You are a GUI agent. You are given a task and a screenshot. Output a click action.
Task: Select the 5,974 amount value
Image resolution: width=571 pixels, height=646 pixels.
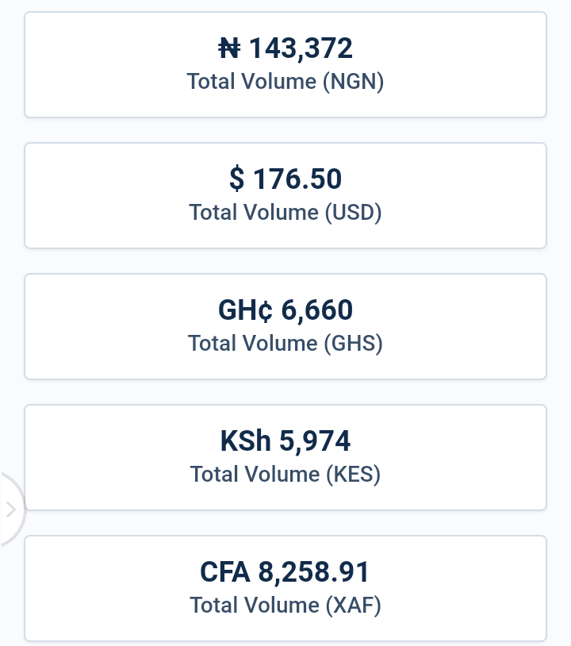(x=315, y=441)
